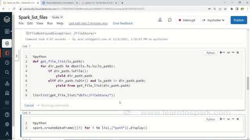Viewport: 250px width, 140px height.
Task: Minimize the Cmd 7 cell
Action: [233, 52]
